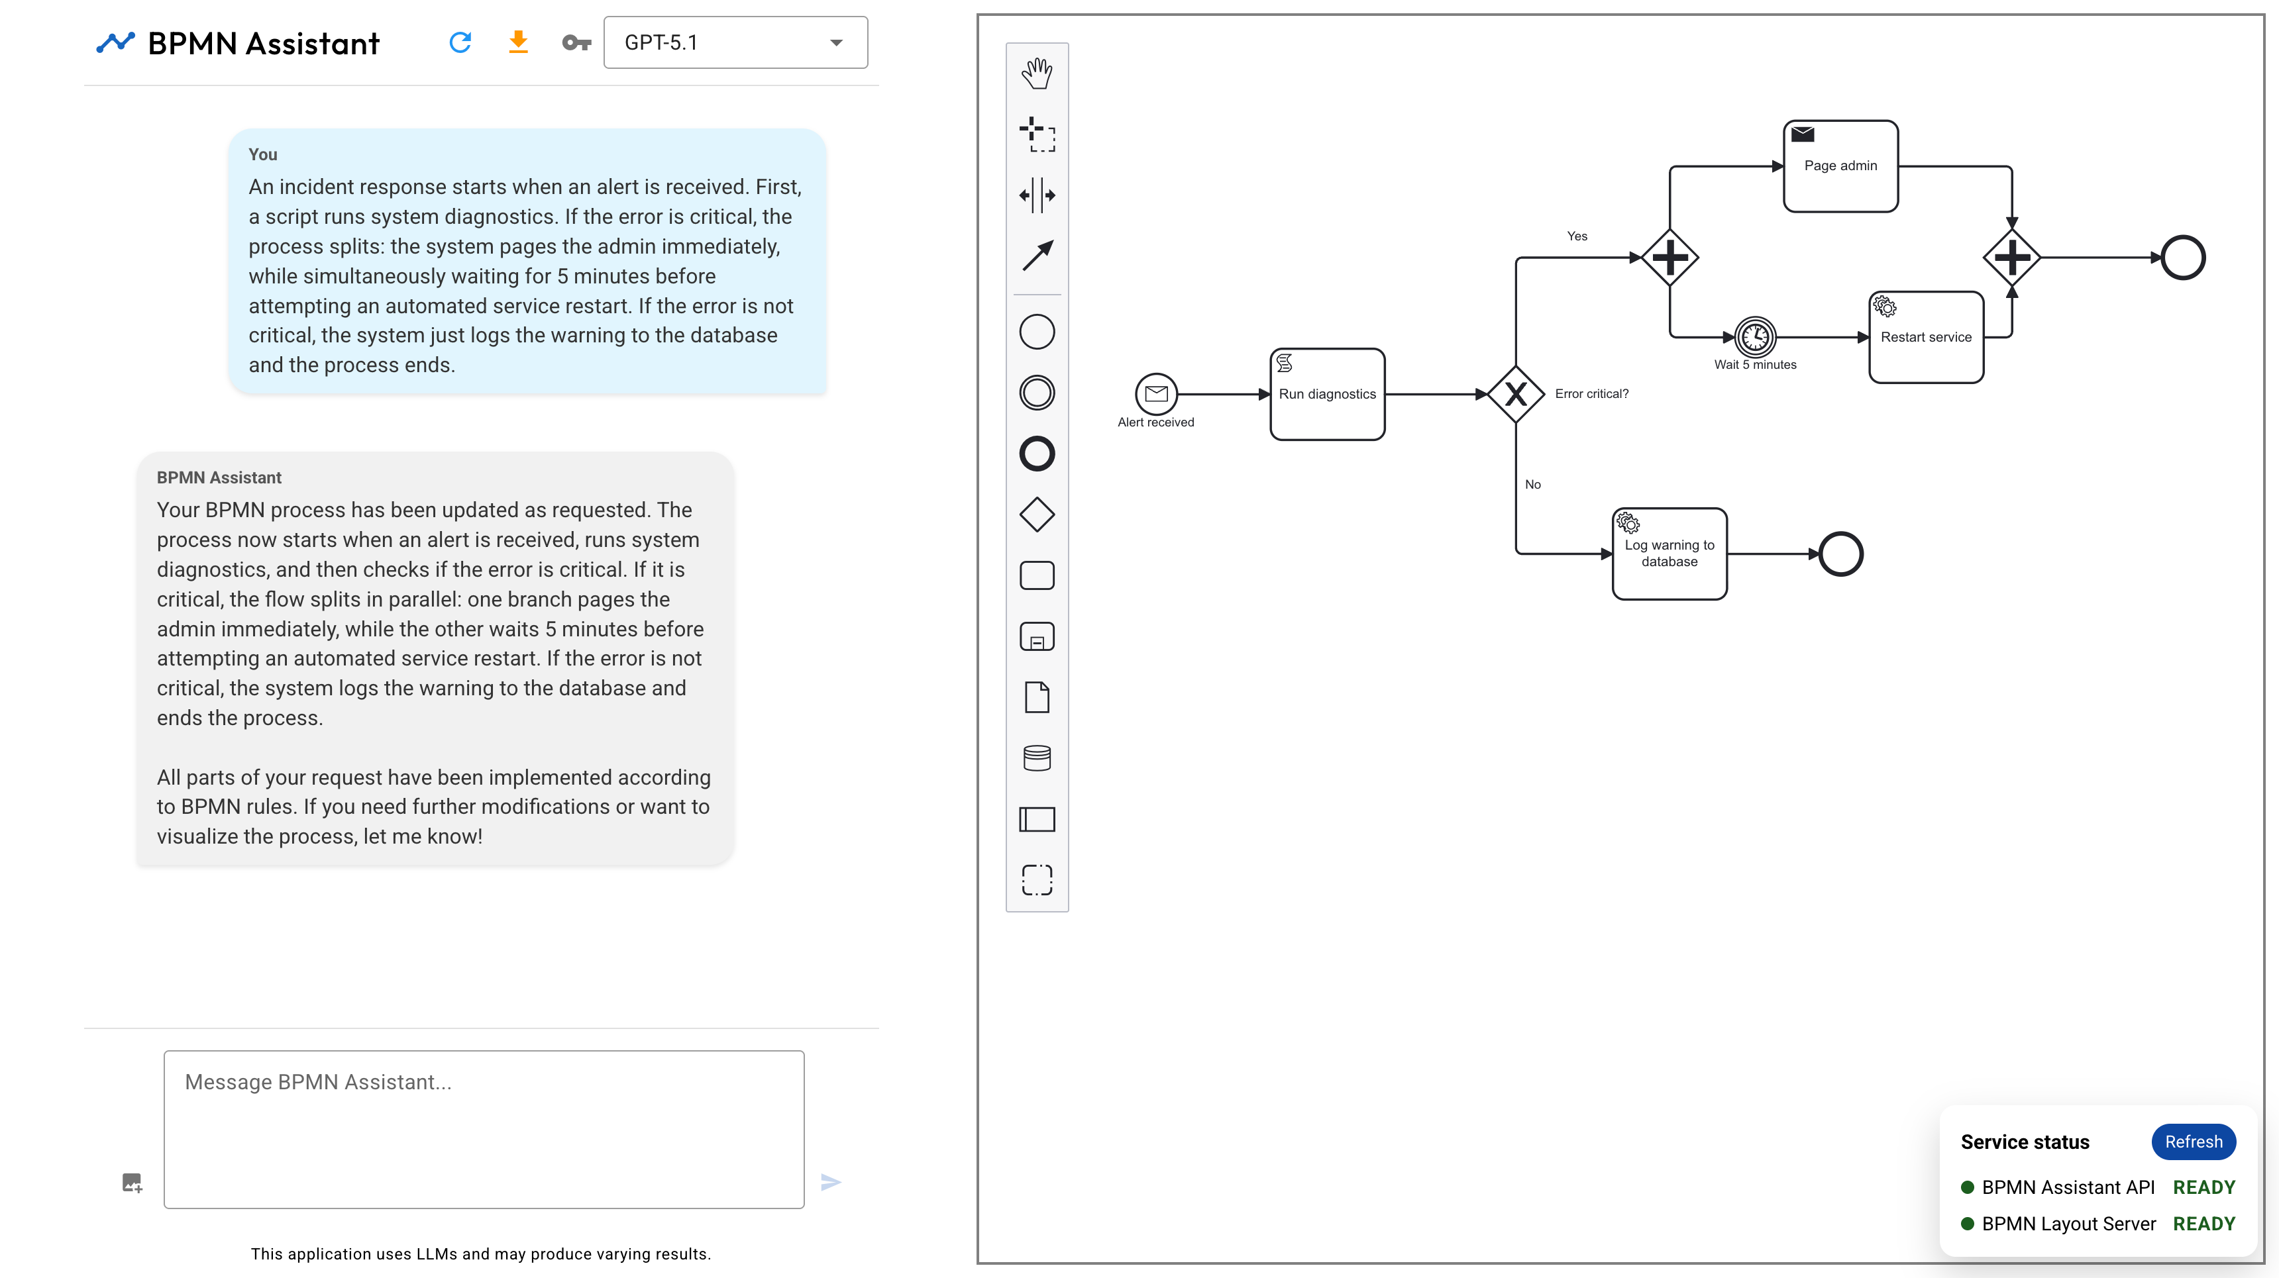Click the add image attachment icon
Screen dimensions: 2279x1278
tap(132, 1183)
